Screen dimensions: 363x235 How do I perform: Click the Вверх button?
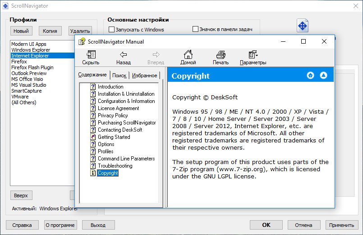21,195
